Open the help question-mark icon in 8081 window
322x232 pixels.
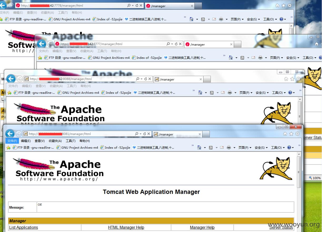[x=289, y=147]
